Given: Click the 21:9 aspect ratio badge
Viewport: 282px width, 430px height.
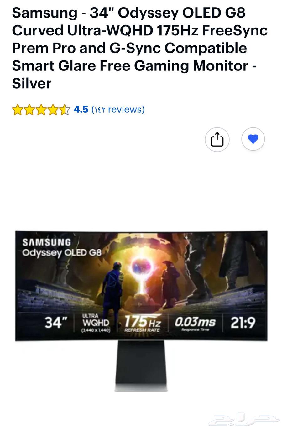Looking at the screenshot, I should pyautogui.click(x=243, y=322).
